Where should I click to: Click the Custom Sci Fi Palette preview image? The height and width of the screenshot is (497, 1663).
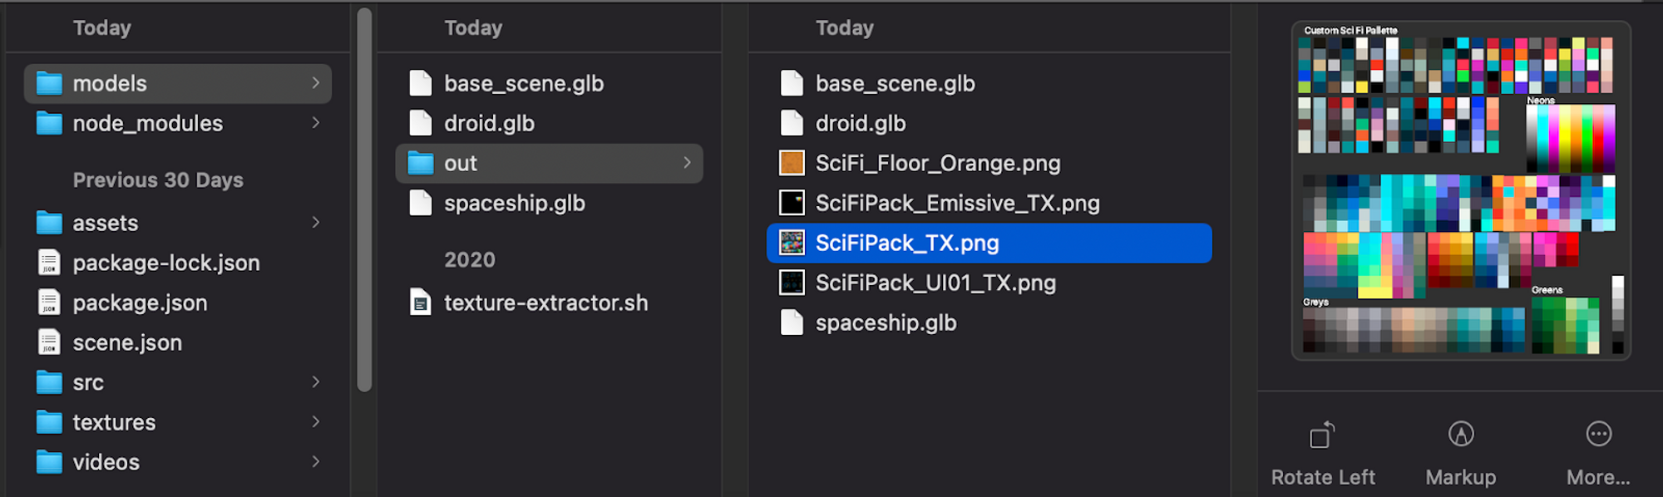[x=1460, y=191]
